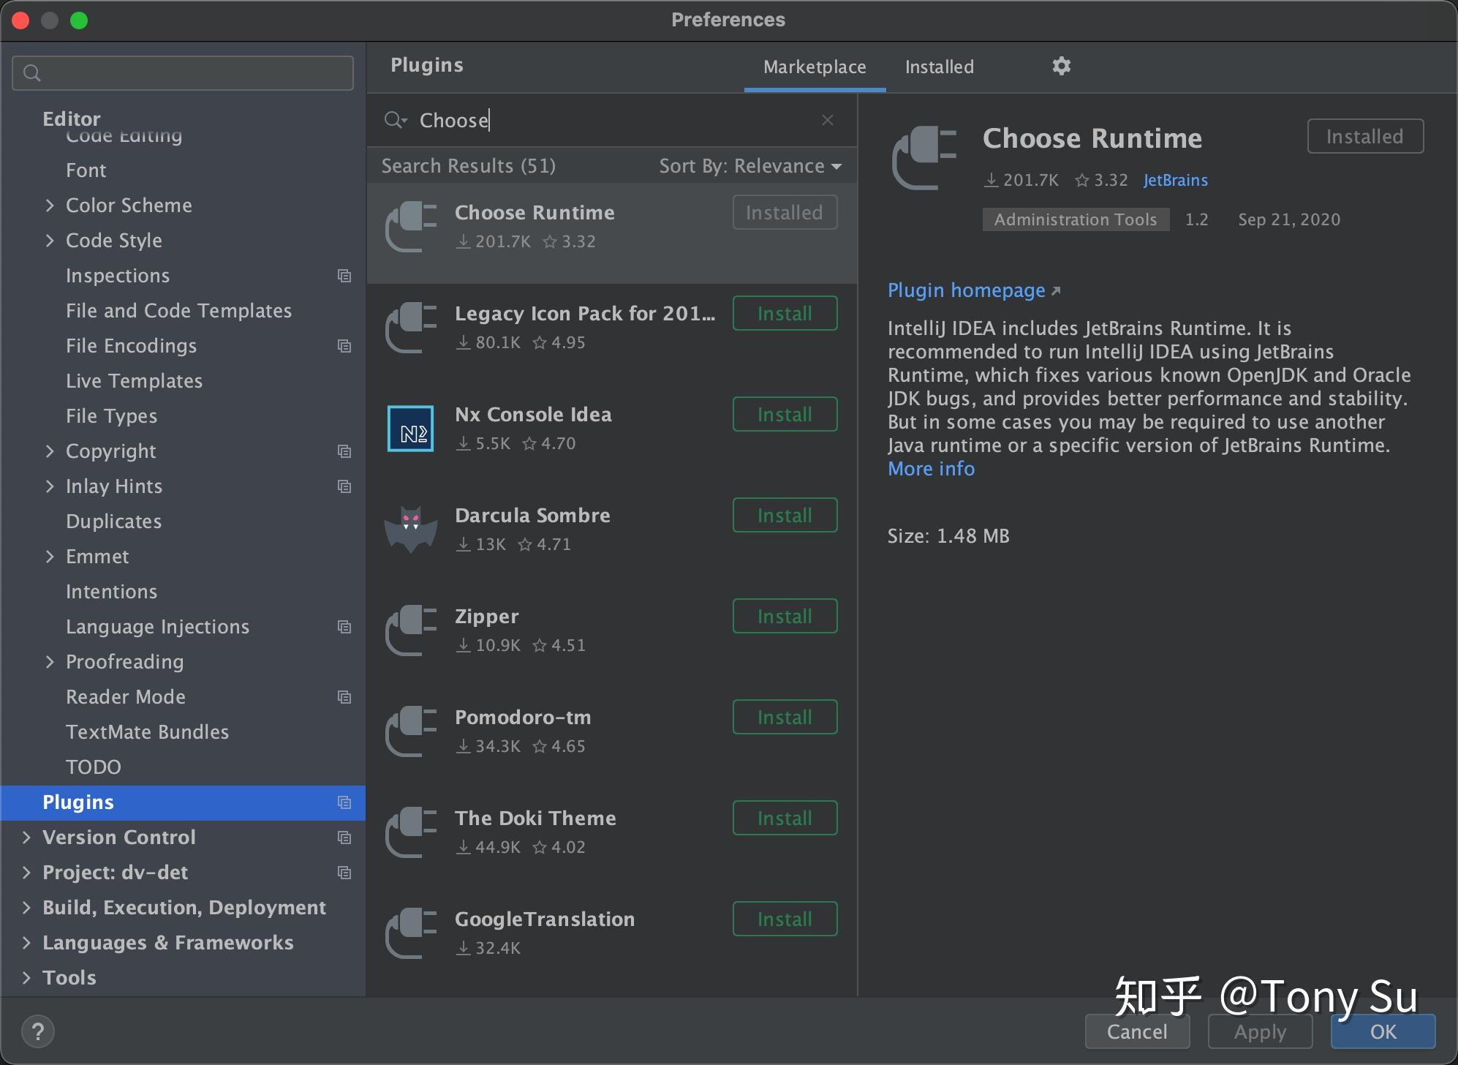
Task: Switch to the Installed tab
Action: (x=939, y=67)
